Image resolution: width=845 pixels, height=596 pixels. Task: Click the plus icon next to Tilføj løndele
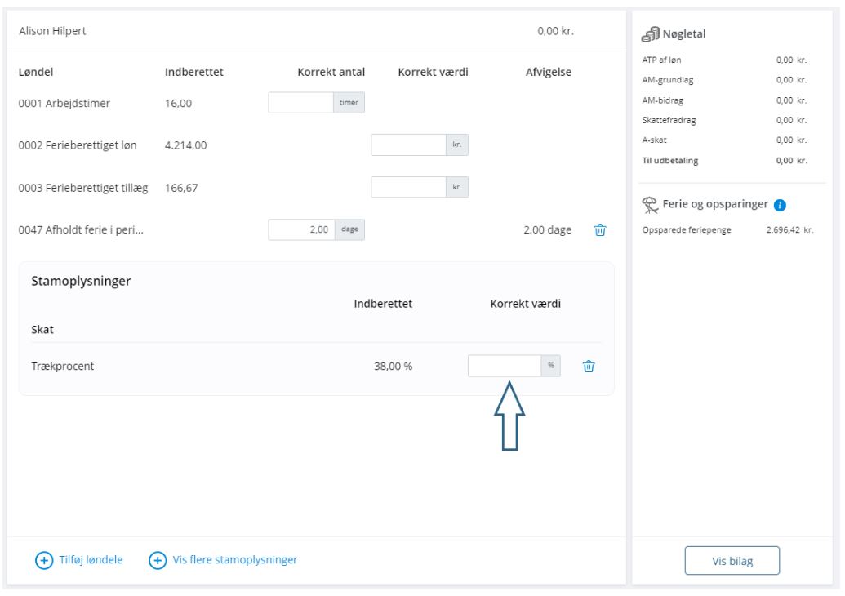pyautogui.click(x=44, y=560)
